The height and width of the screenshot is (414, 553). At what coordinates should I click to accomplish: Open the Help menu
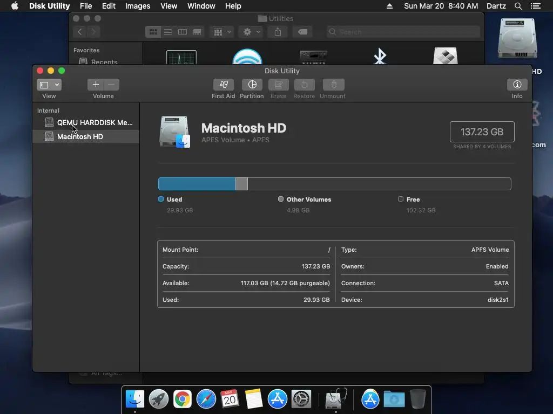(233, 6)
